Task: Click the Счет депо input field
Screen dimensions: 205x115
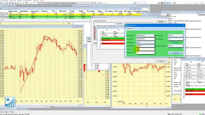Action: pyautogui.click(x=145, y=39)
